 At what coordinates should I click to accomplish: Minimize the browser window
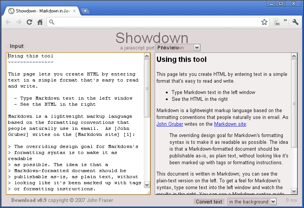(x=271, y=3)
